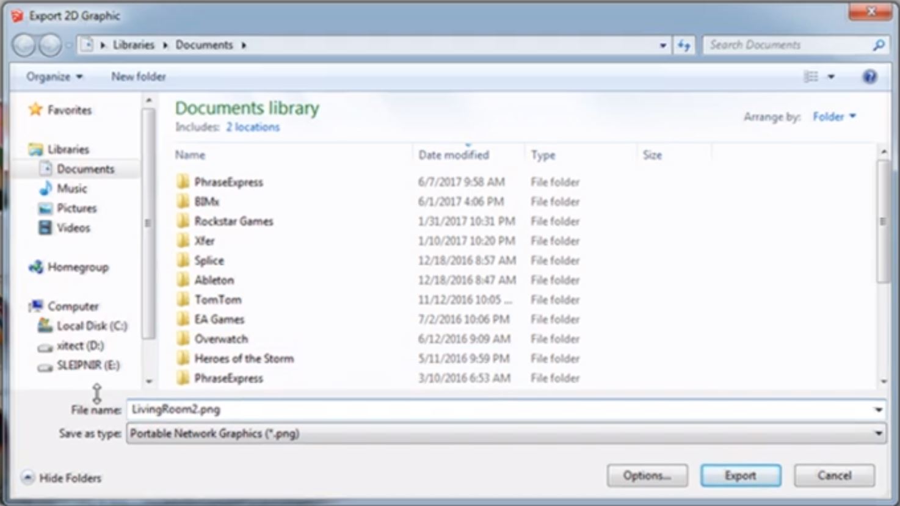Viewport: 900px width, 506px height.
Task: Open the Save as type combo box
Action: point(506,434)
